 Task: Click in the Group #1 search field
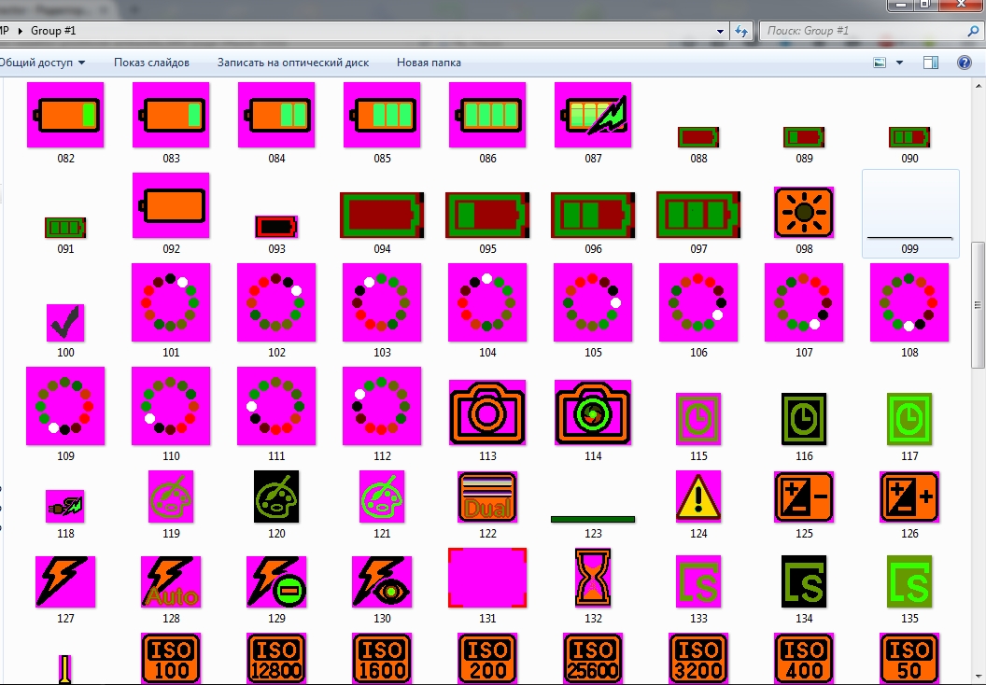859,31
